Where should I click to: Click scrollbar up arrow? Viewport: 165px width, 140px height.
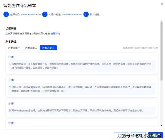point(162,21)
